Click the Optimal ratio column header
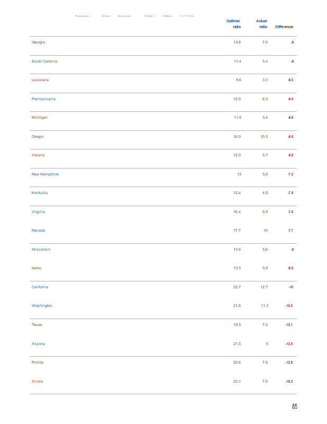327x424 pixels. tap(233, 24)
